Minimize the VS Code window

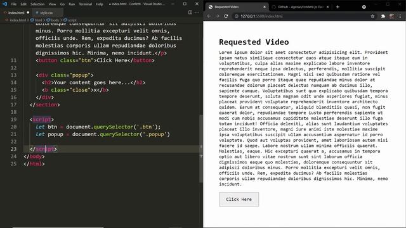point(173,4)
